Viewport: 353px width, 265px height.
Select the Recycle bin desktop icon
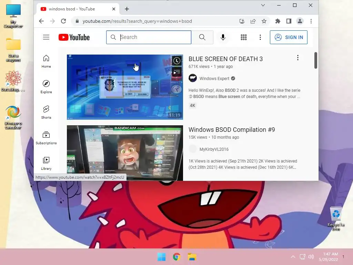[336, 218]
